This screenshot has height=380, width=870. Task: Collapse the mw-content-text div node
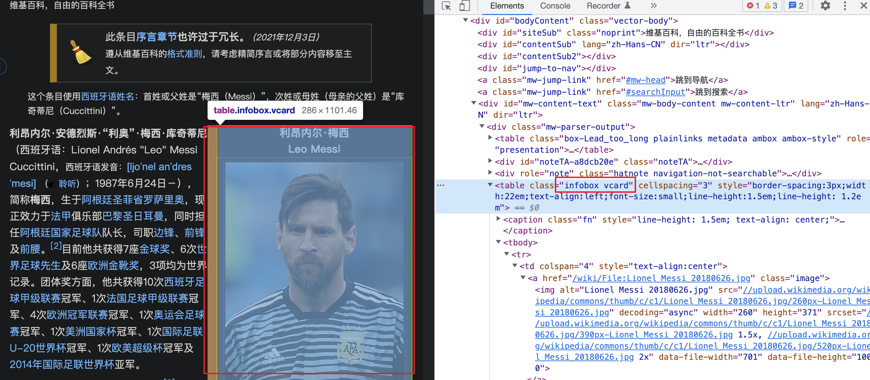point(474,103)
